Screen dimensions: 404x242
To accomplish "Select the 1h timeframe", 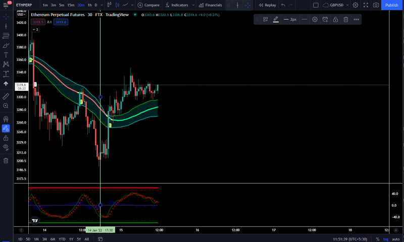I will point(90,5).
